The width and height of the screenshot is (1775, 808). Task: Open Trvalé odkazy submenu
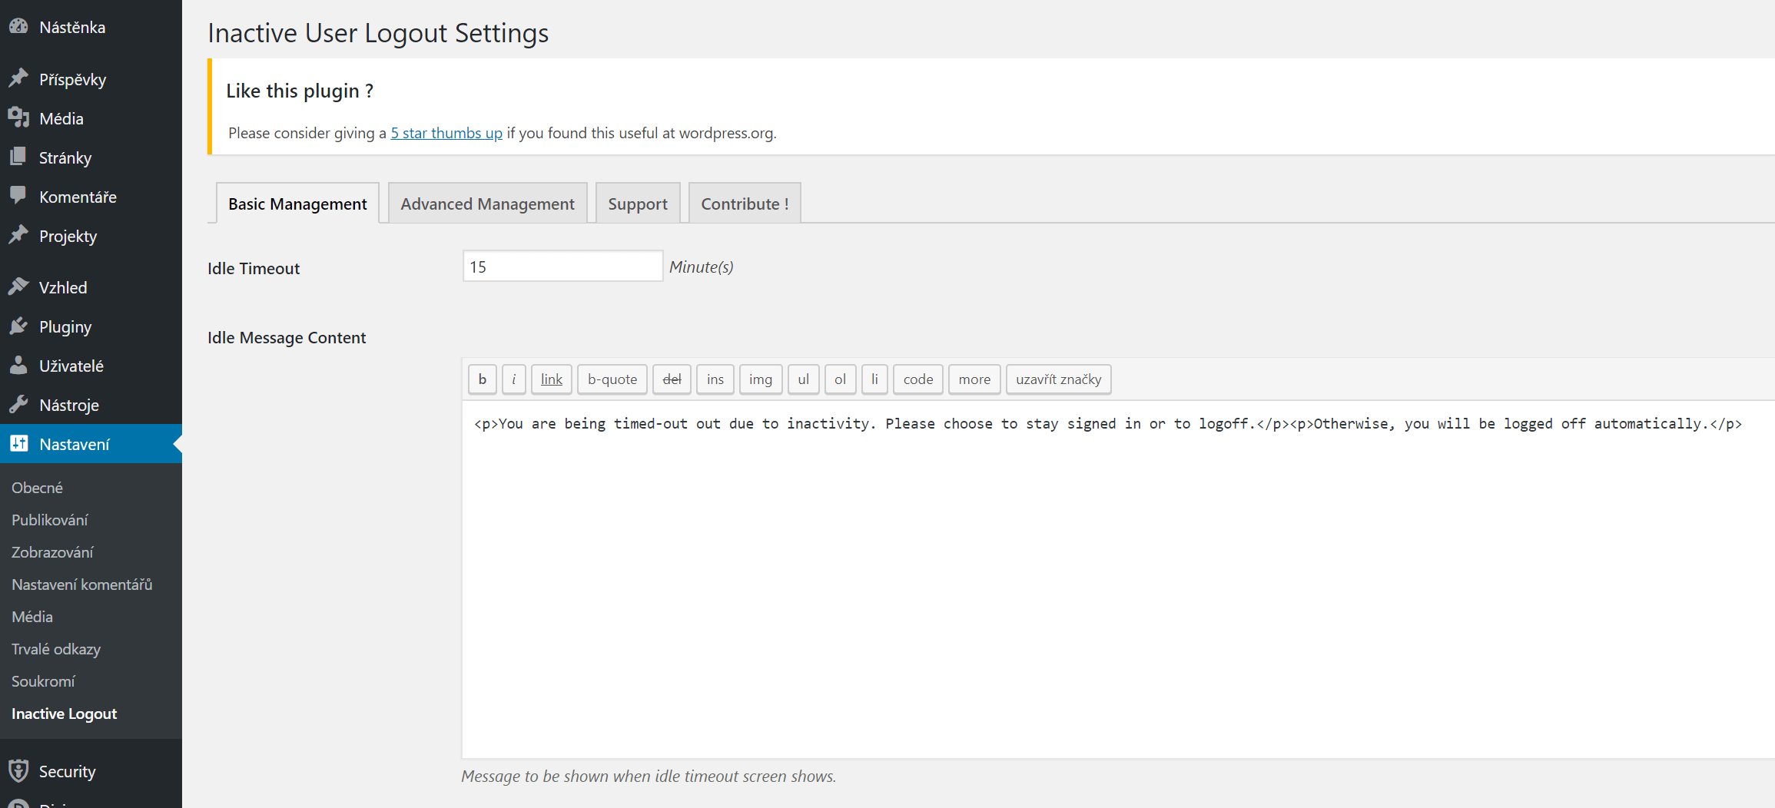click(56, 649)
